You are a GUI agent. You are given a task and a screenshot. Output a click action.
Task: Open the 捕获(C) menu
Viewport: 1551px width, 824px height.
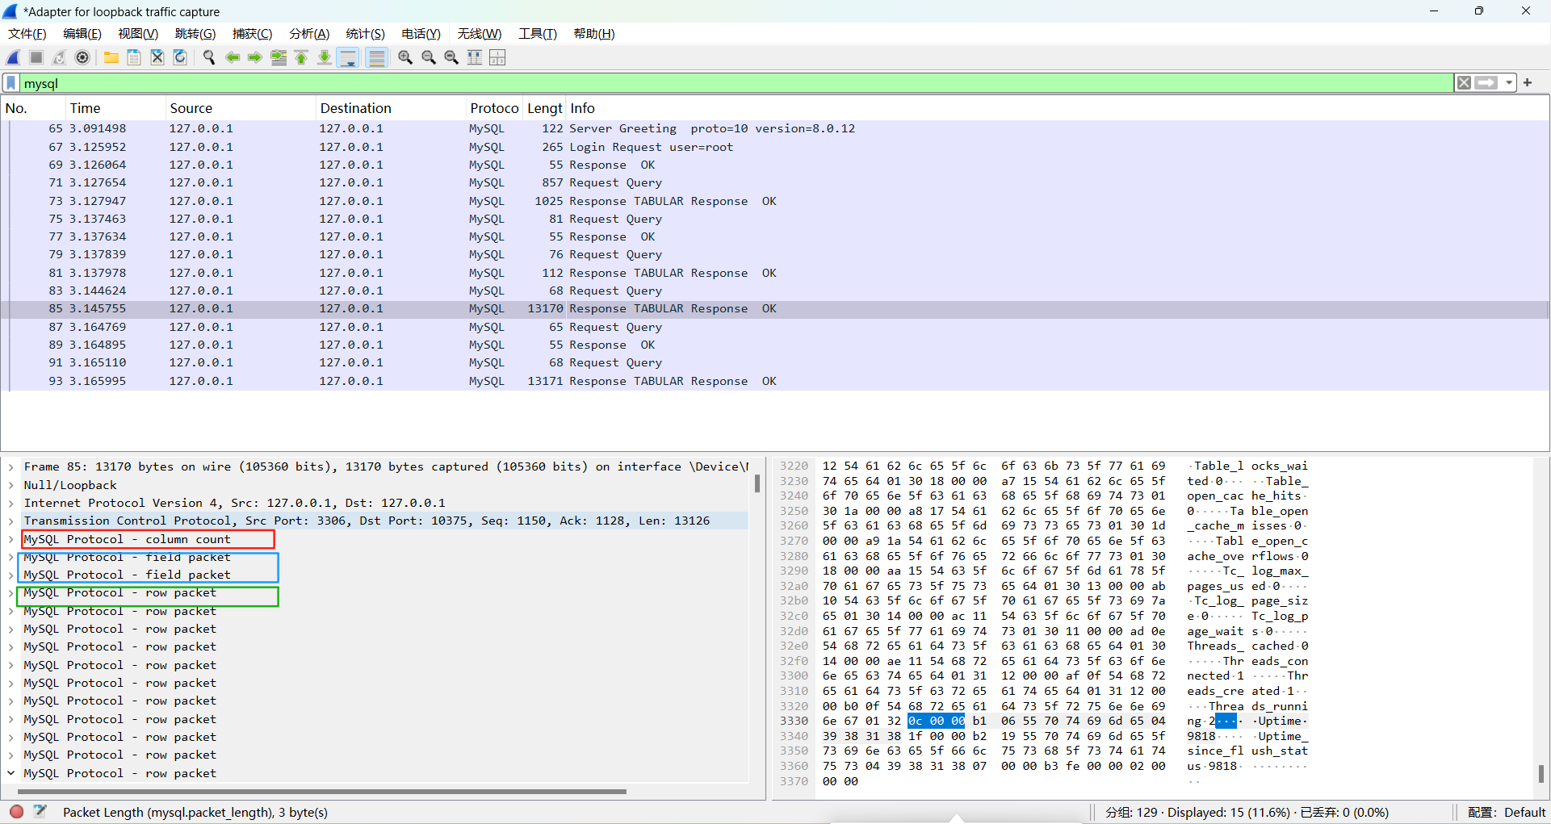(252, 34)
